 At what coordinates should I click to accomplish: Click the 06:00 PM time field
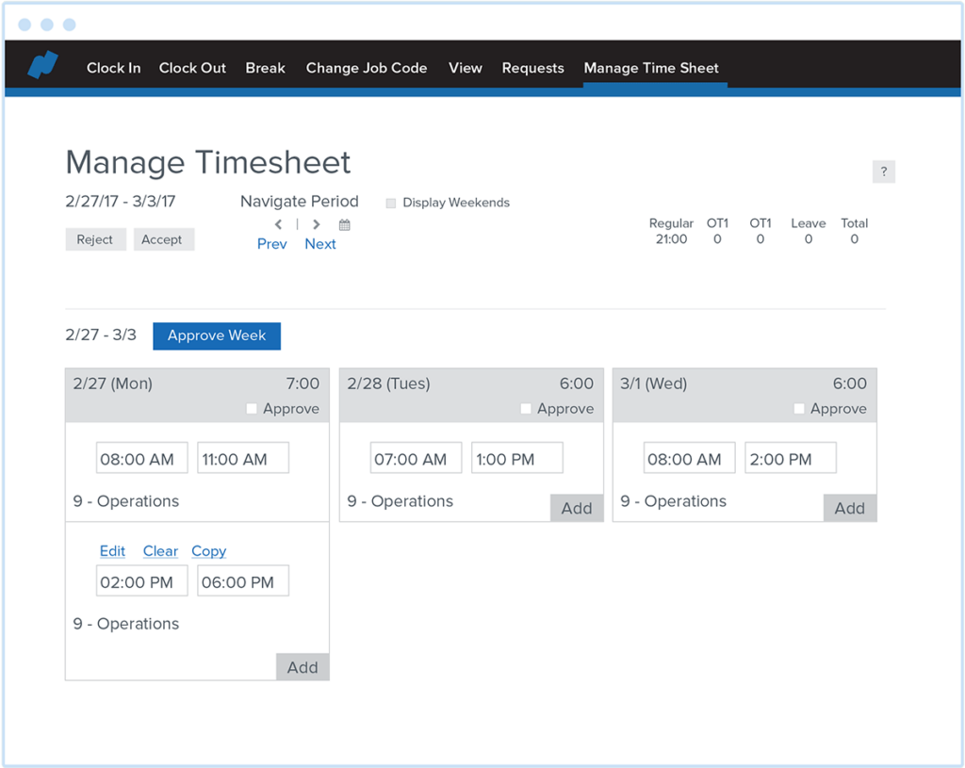tap(243, 580)
